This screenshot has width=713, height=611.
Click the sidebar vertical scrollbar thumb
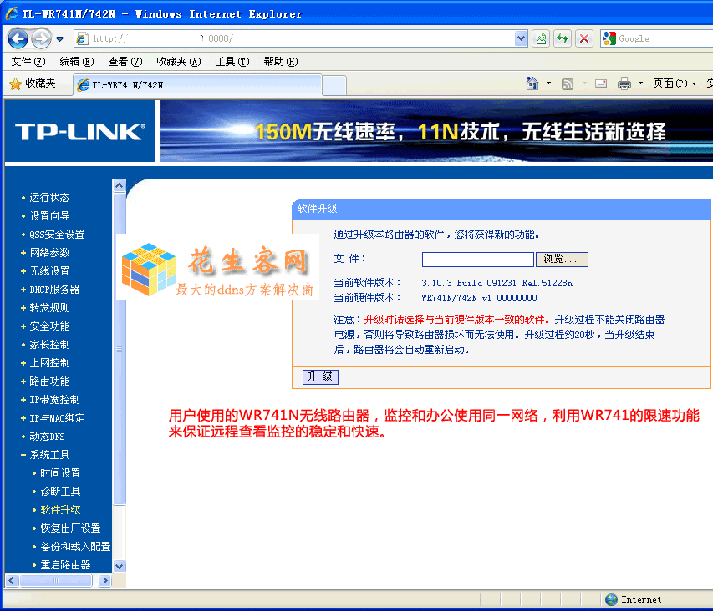[120, 349]
